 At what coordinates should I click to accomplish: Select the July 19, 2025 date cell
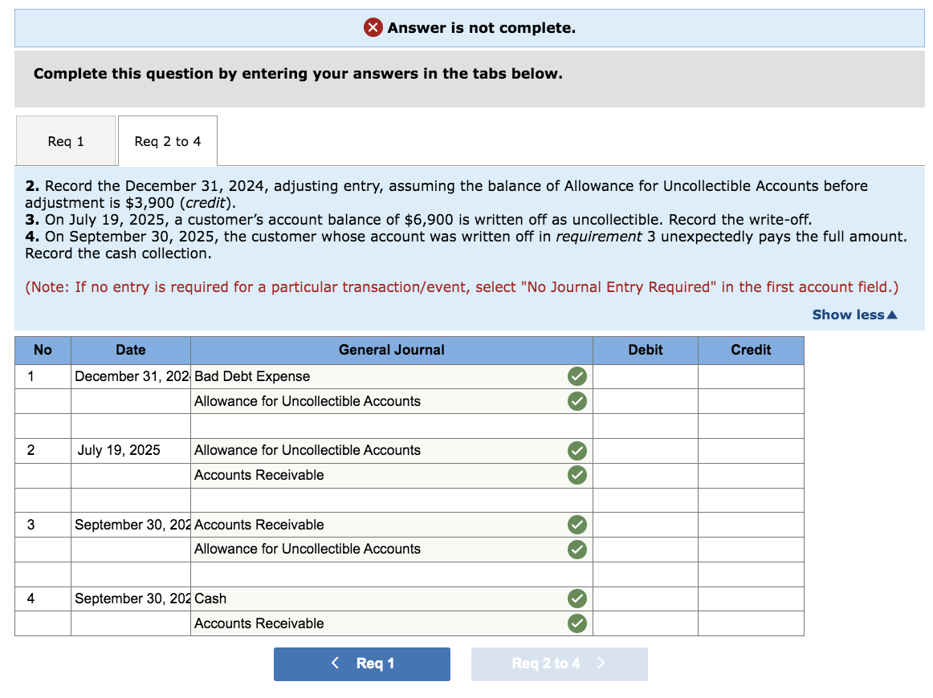[x=131, y=451]
